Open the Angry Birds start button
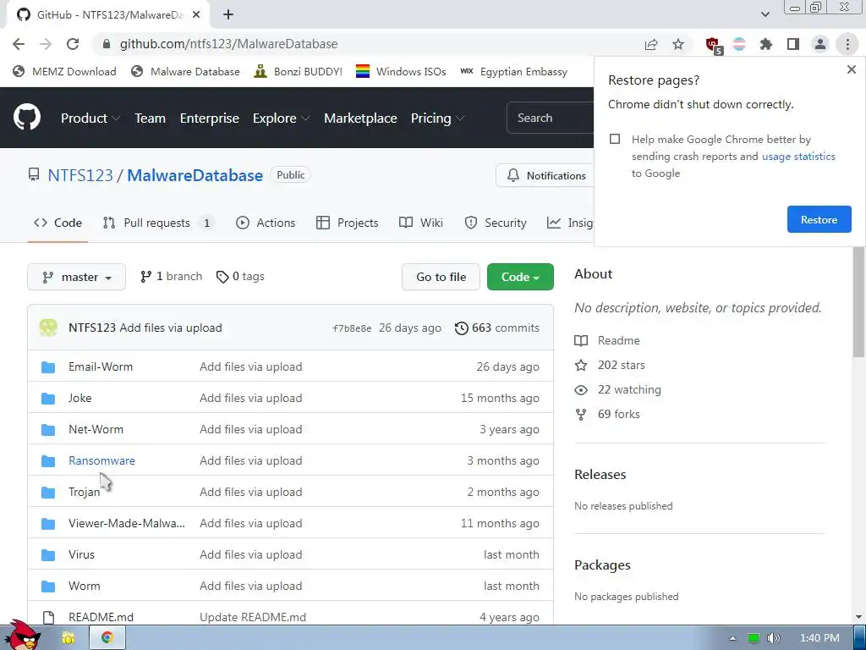Screen dimensions: 866x650 [22, 636]
